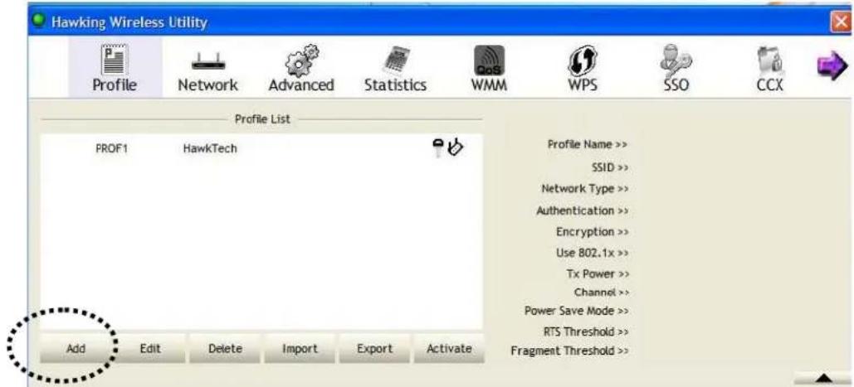Click the Encryption >> label
The image size is (854, 387).
pyautogui.click(x=593, y=232)
